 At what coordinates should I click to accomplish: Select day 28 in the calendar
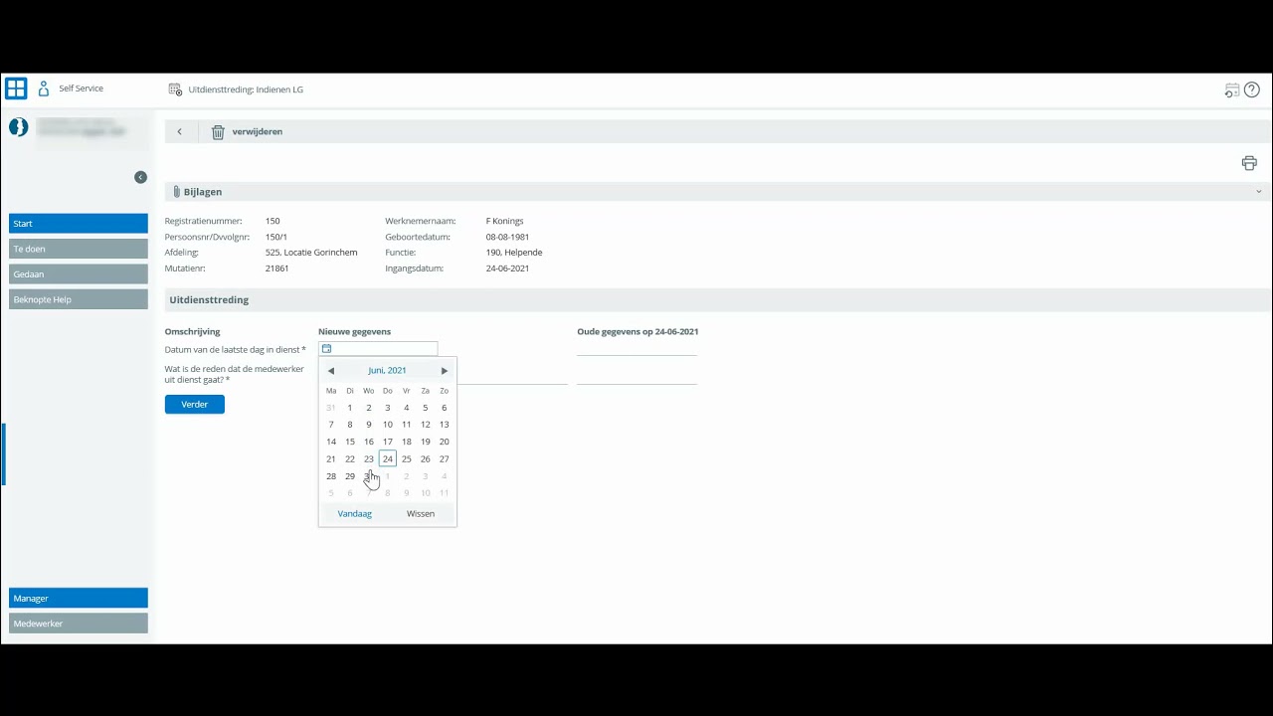(331, 476)
